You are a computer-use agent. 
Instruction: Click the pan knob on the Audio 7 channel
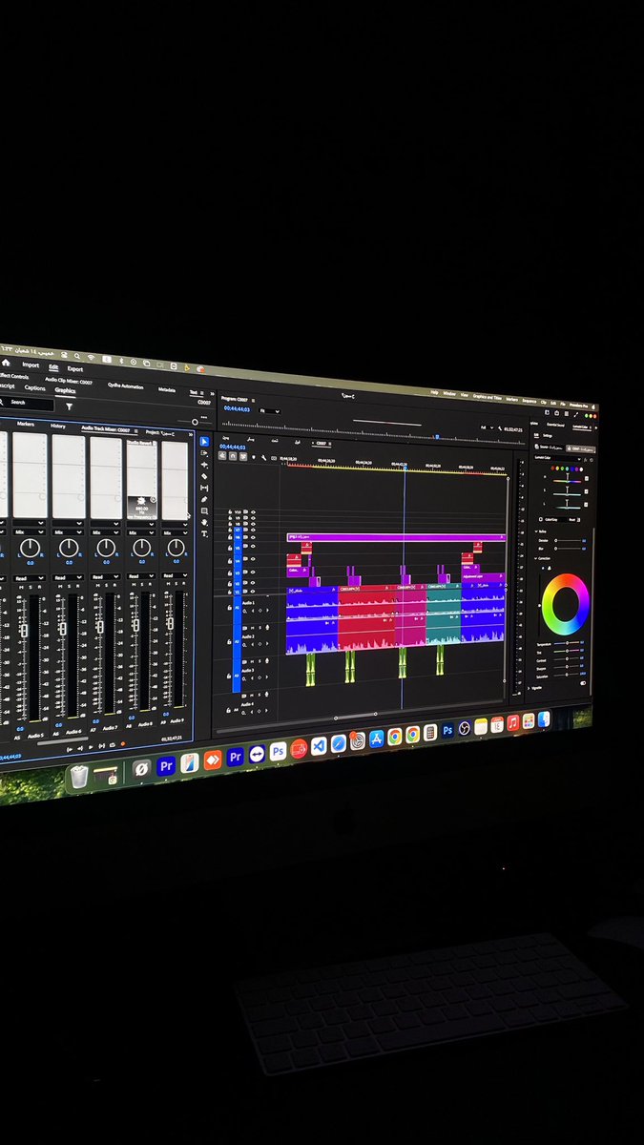pyautogui.click(x=106, y=548)
